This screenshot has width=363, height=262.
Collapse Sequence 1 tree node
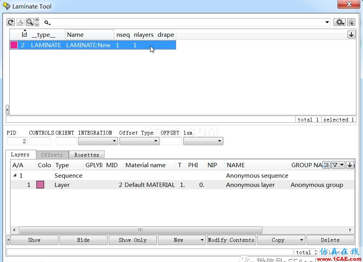(15, 175)
